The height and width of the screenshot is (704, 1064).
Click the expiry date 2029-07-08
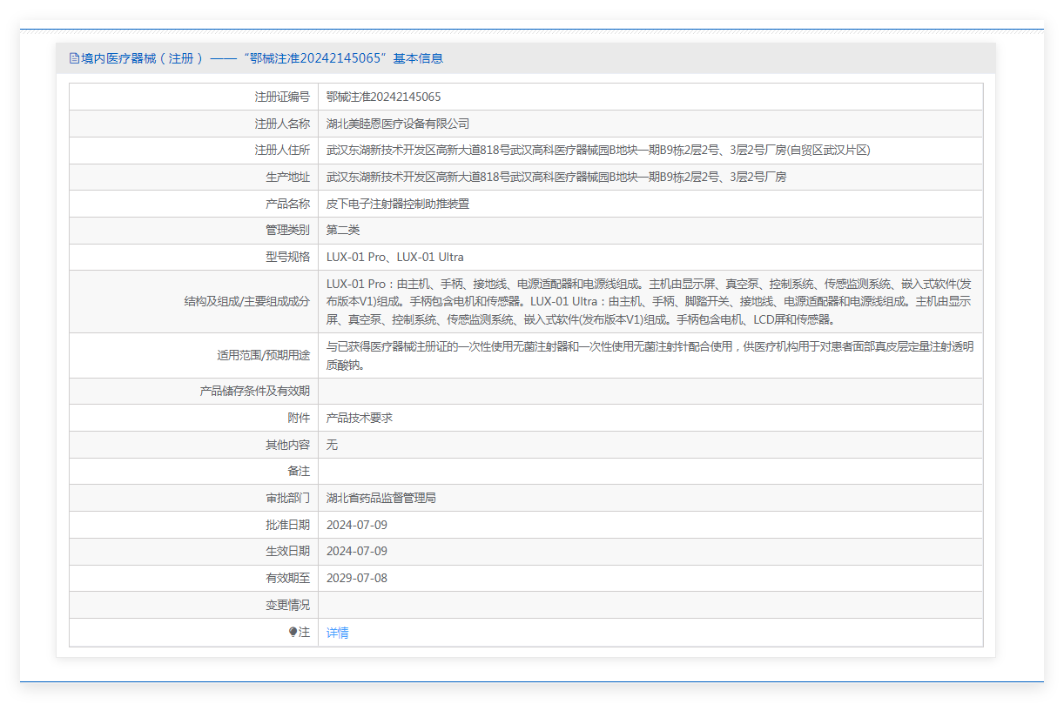[x=356, y=579]
